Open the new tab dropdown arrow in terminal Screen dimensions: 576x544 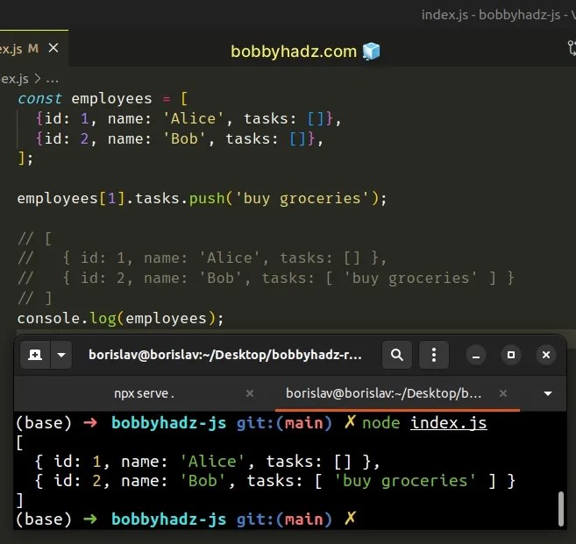61,355
